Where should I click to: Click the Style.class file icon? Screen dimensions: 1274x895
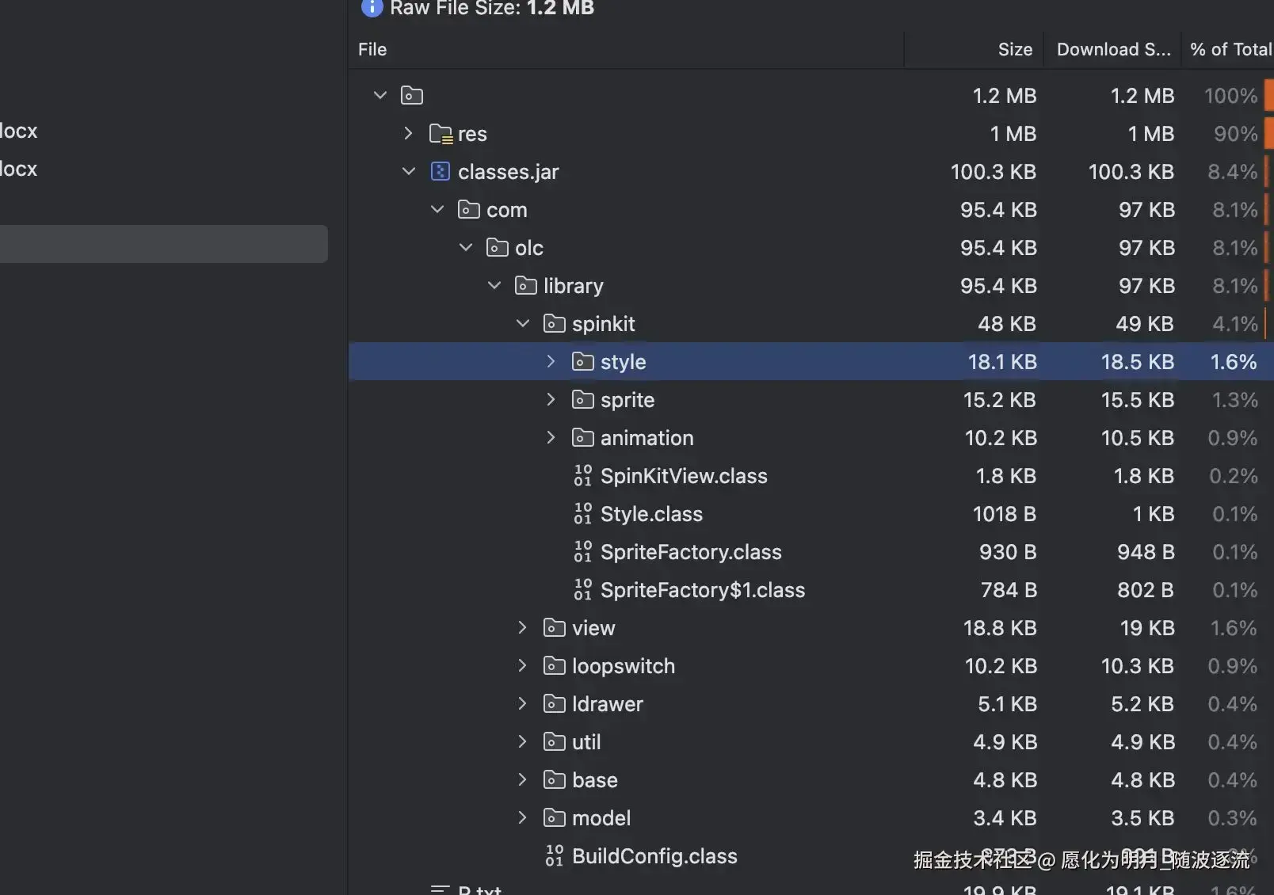point(583,514)
